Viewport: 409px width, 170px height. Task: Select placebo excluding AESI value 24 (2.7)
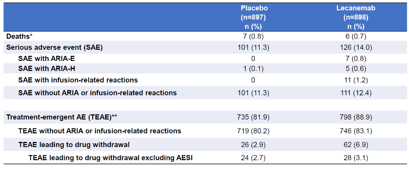pos(253,158)
